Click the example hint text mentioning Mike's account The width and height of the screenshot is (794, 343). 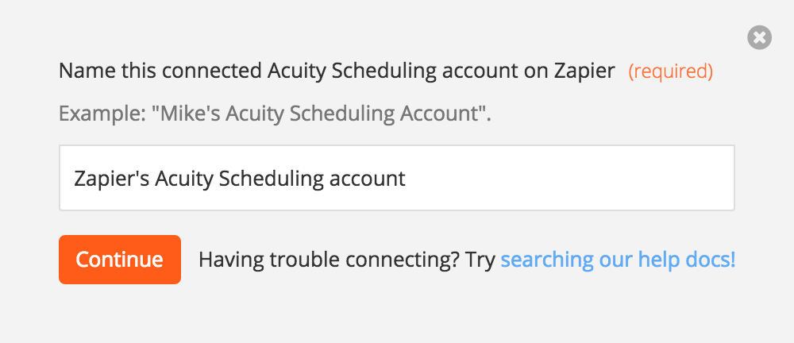coord(275,114)
